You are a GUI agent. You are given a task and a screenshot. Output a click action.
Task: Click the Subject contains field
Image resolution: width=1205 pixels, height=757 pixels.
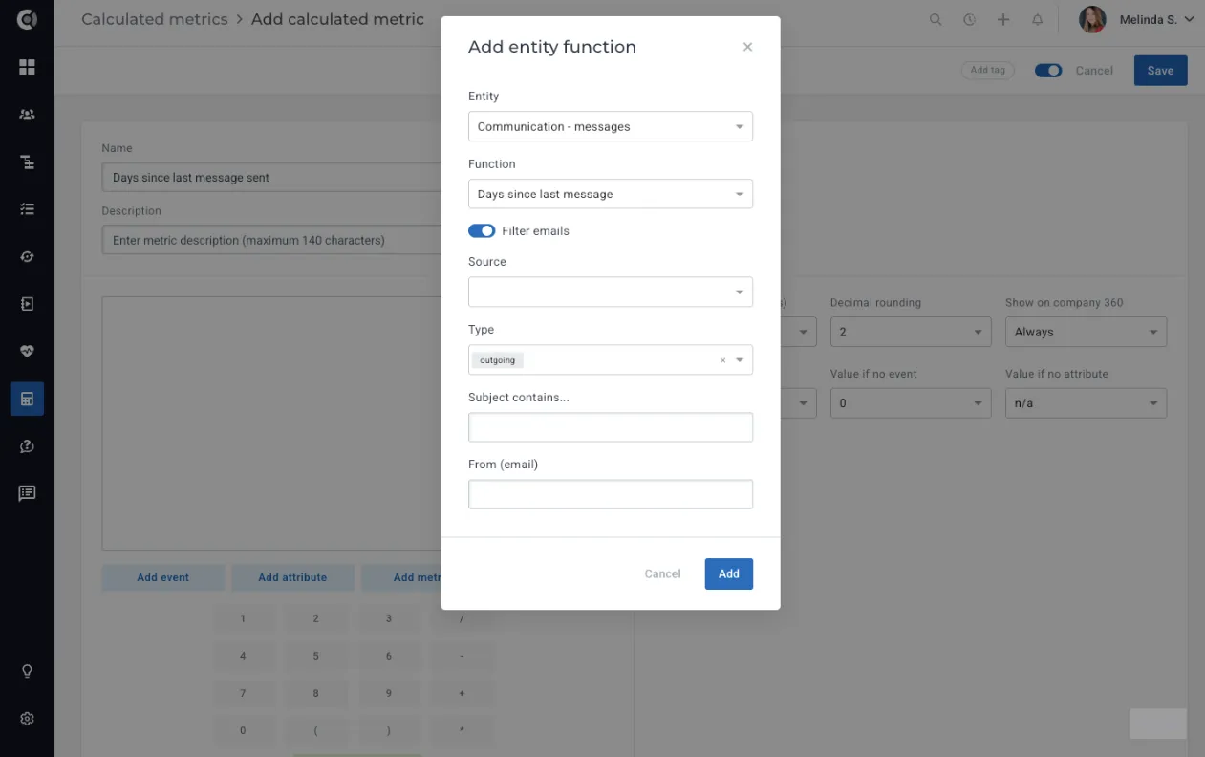coord(611,427)
